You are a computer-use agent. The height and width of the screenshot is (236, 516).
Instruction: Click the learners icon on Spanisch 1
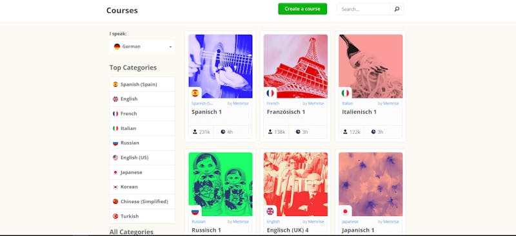tap(195, 132)
